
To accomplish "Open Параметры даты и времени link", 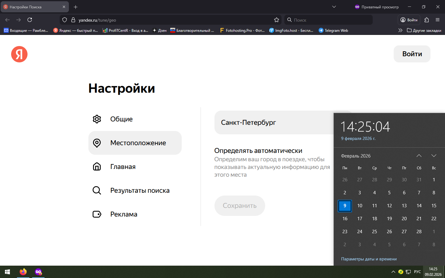I will tap(369, 259).
